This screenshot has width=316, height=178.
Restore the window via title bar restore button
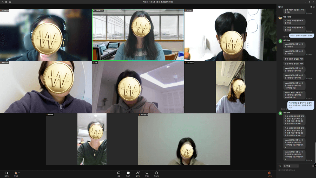tap(309, 2)
